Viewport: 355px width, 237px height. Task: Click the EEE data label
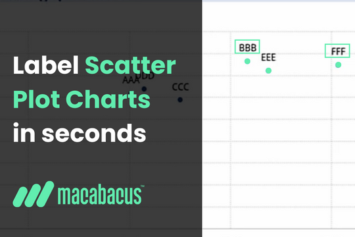(x=268, y=57)
